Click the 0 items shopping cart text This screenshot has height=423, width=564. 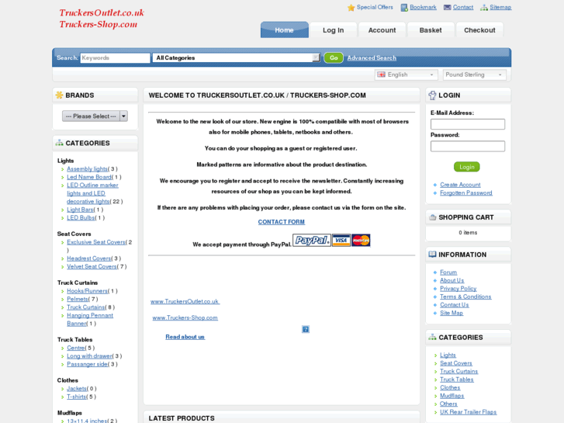click(x=468, y=233)
